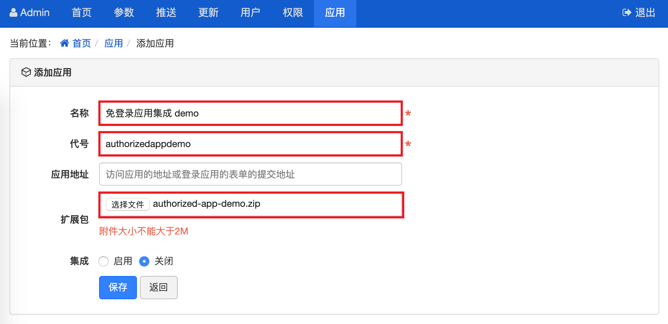Click the 名称 input field
Screen dimensions: 668x324
click(x=251, y=113)
